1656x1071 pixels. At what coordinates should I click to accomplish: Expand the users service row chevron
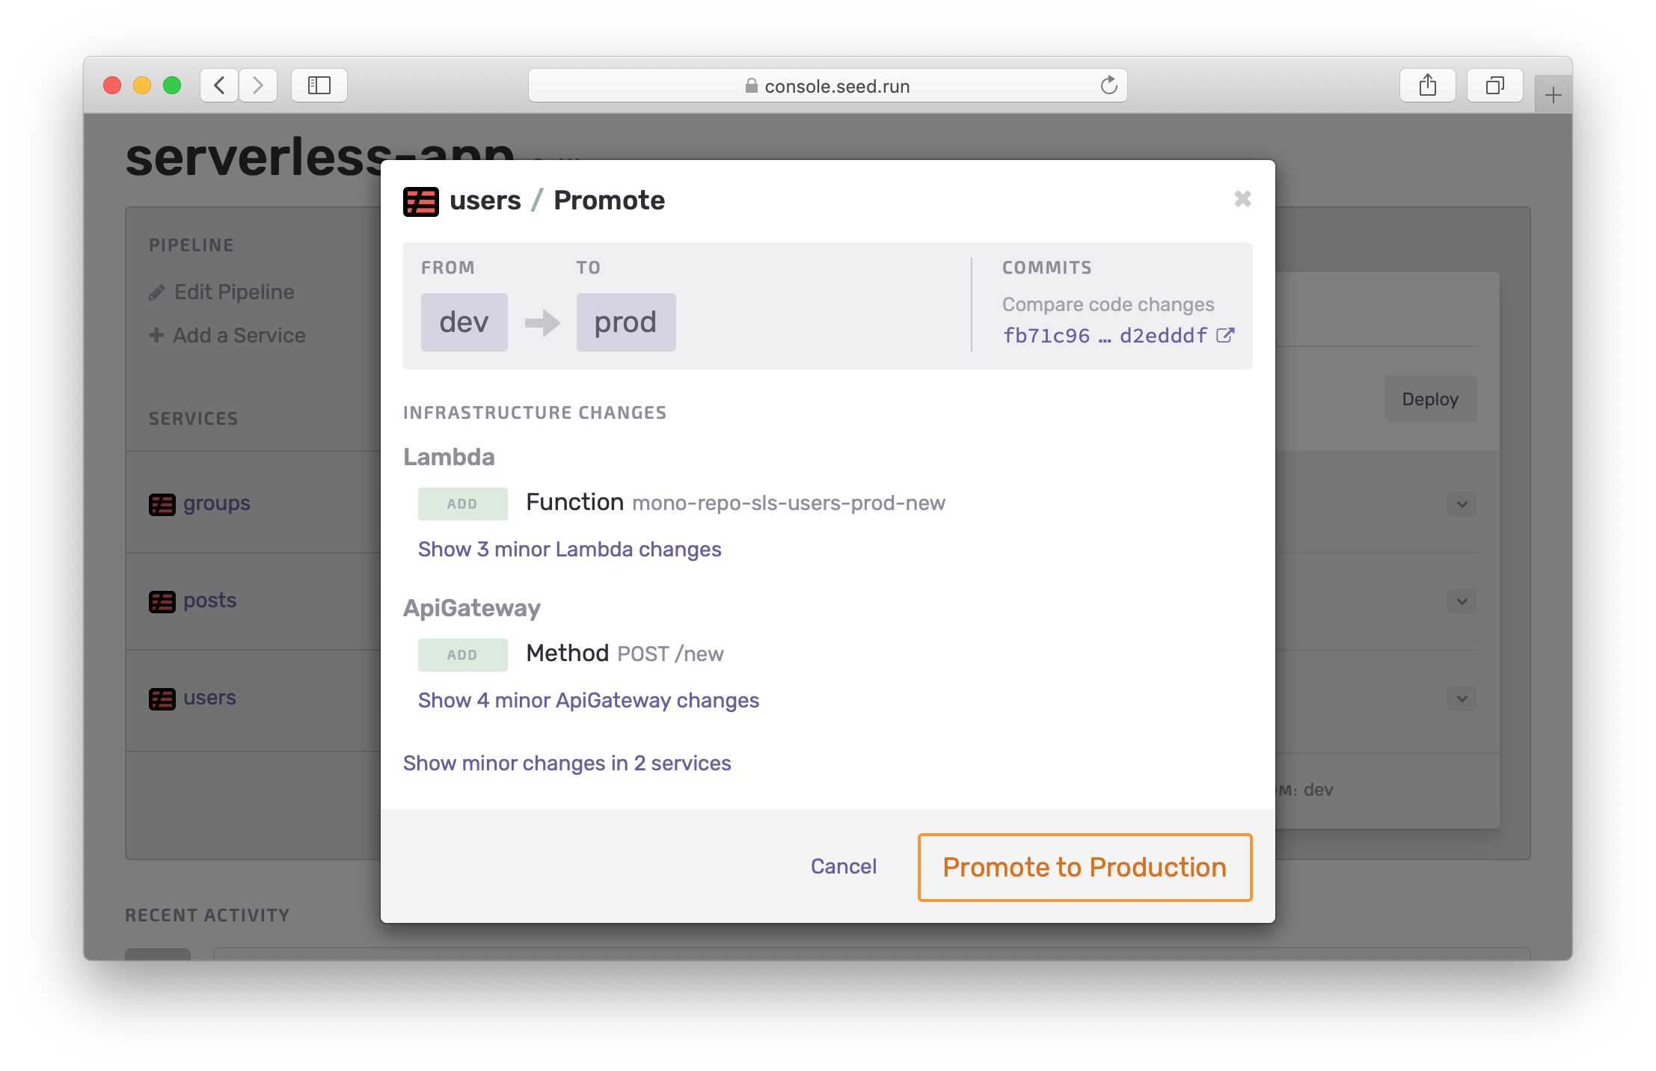click(1462, 699)
